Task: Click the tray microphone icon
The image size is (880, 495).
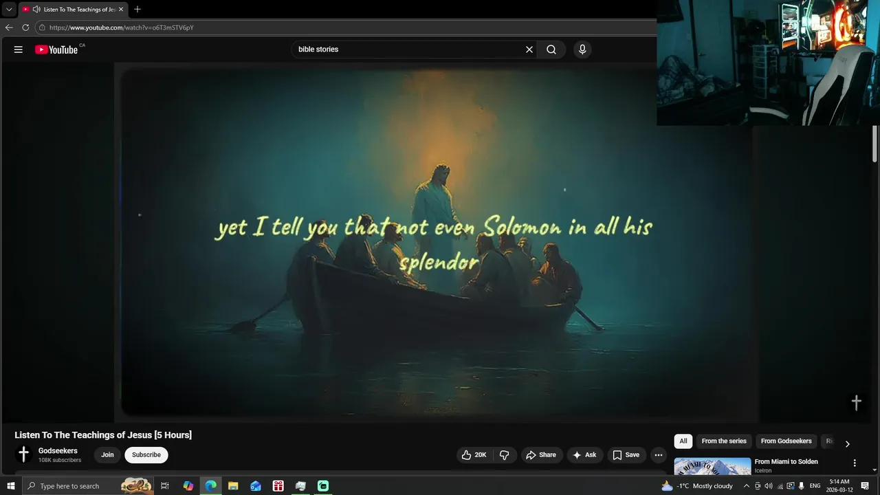Action: 802,486
